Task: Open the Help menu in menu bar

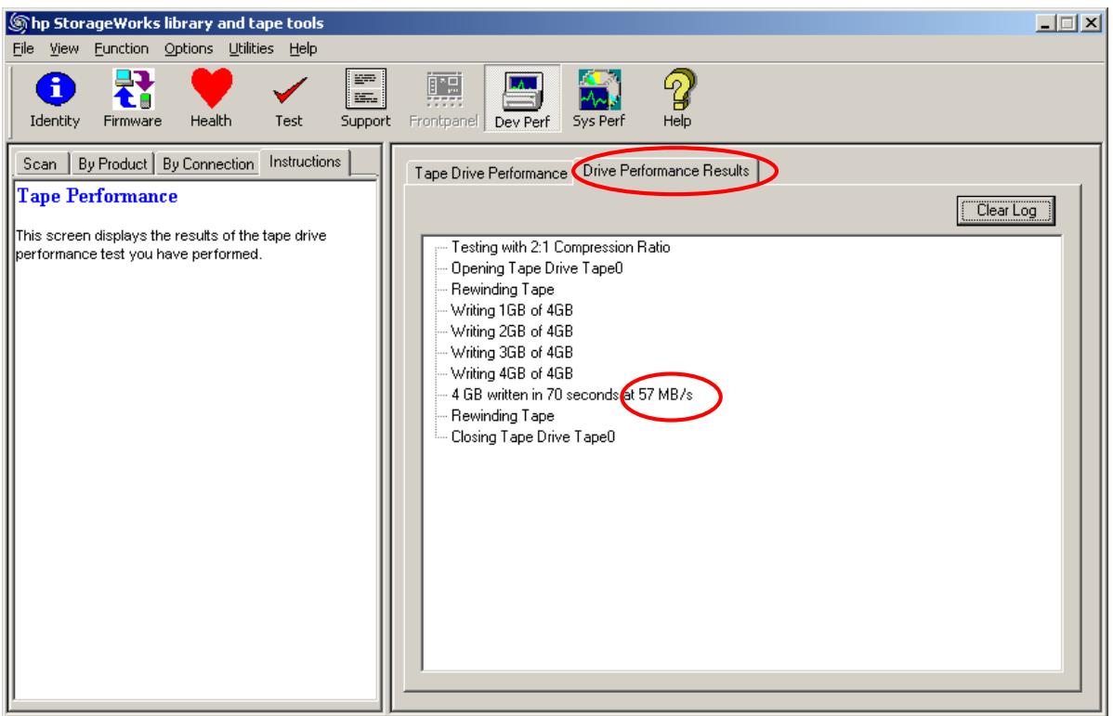Action: point(303,49)
